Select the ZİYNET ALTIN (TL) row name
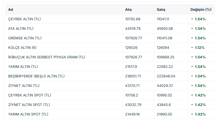The height and width of the screenshot is (123, 215). click(24, 86)
